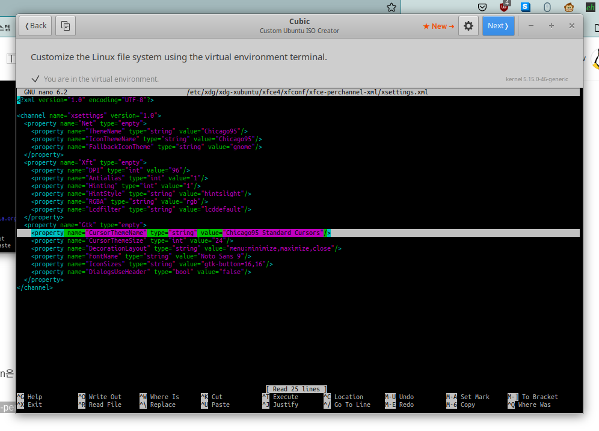Screen dimensions: 599x431
Task: Click the Lcdfilter lcddefault line
Action: [x=141, y=210]
